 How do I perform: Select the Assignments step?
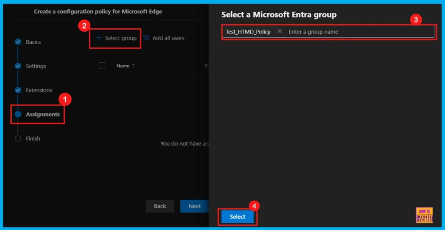(x=43, y=115)
